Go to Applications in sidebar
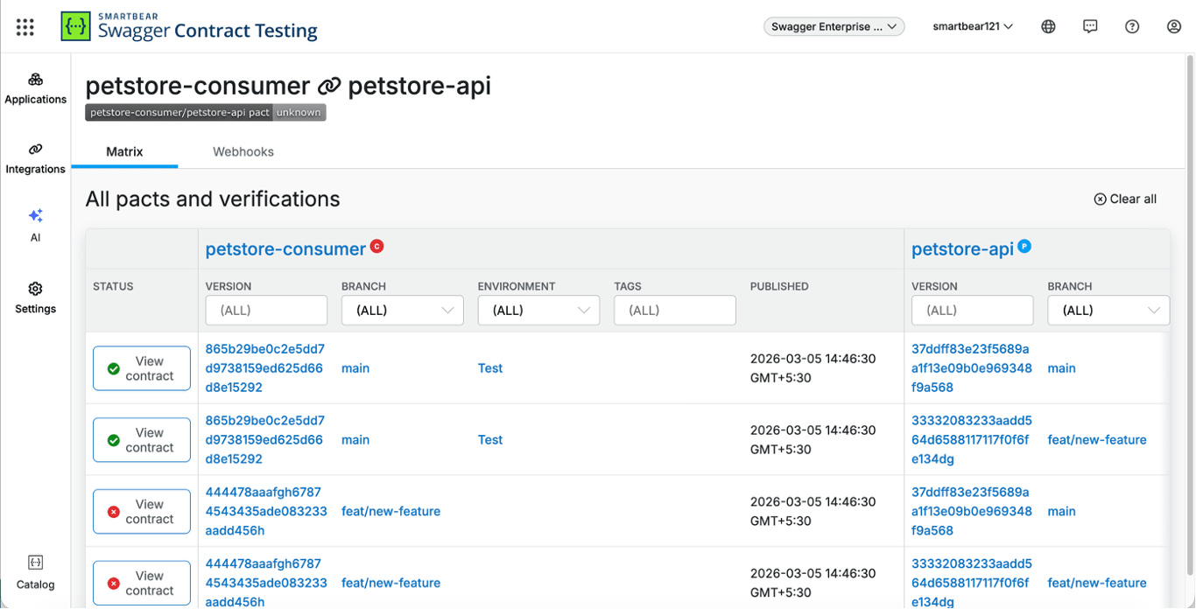The width and height of the screenshot is (1196, 609). pos(35,89)
